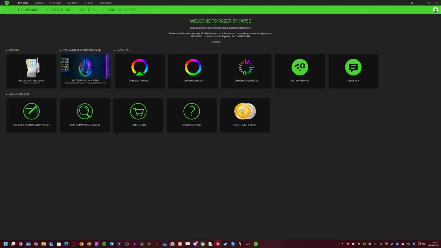Switch to the Gamer Room tab
The width and height of the screenshot is (441, 248).
point(58,10)
